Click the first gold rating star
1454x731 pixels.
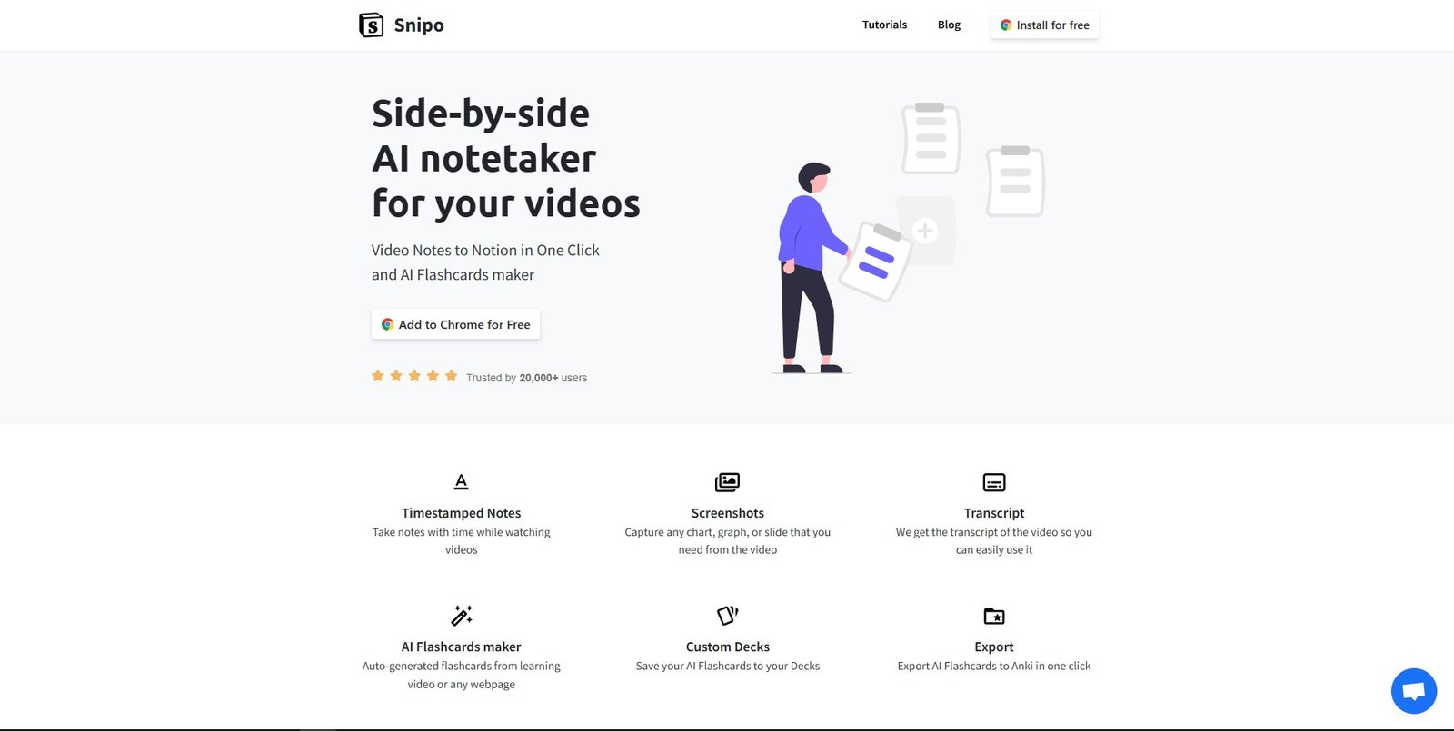pos(378,376)
